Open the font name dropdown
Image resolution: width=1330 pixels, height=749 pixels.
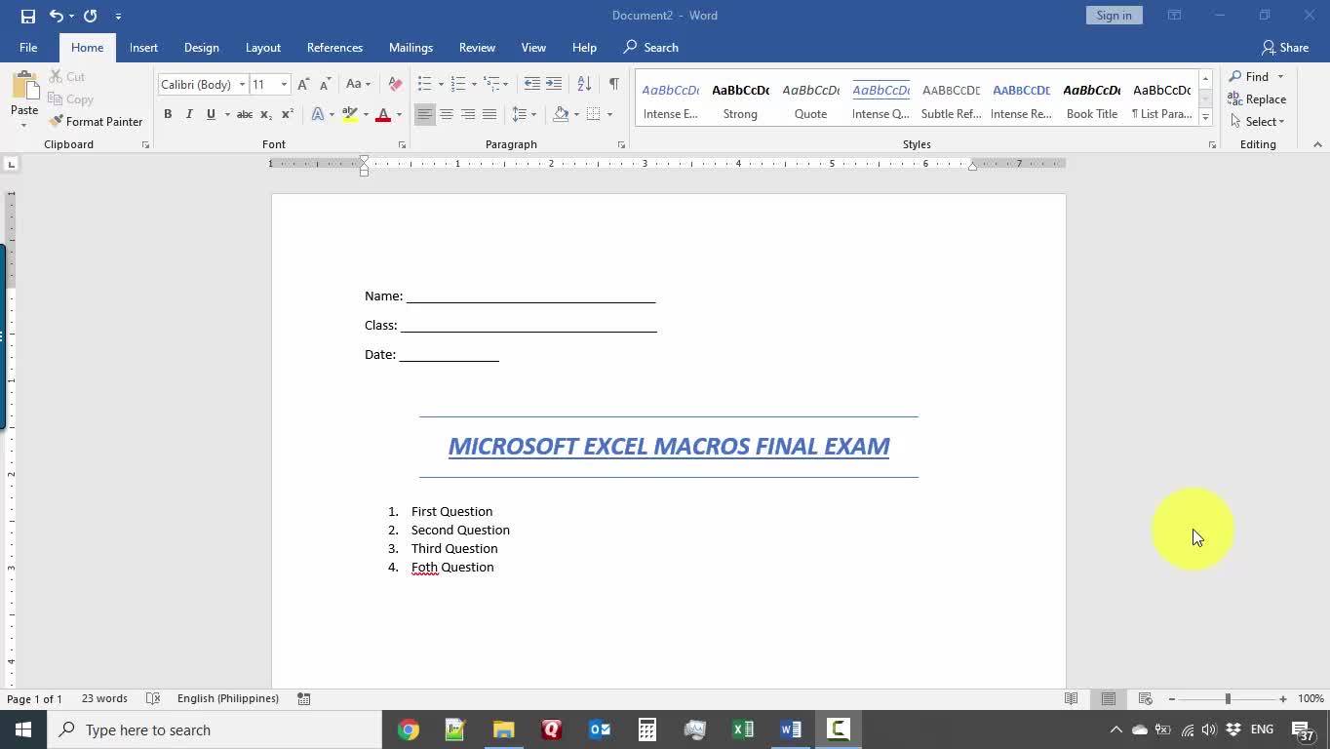[x=242, y=85]
